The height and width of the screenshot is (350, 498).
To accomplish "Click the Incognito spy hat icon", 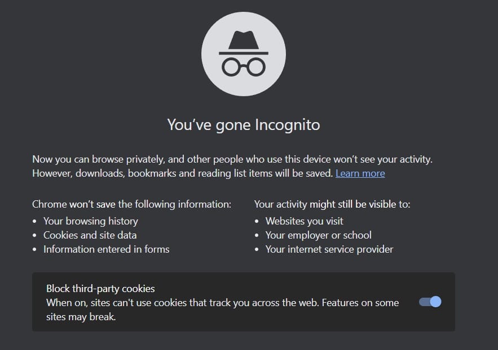I will pyautogui.click(x=243, y=39).
